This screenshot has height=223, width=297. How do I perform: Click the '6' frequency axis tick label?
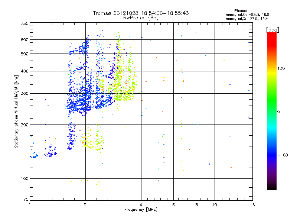173,205
